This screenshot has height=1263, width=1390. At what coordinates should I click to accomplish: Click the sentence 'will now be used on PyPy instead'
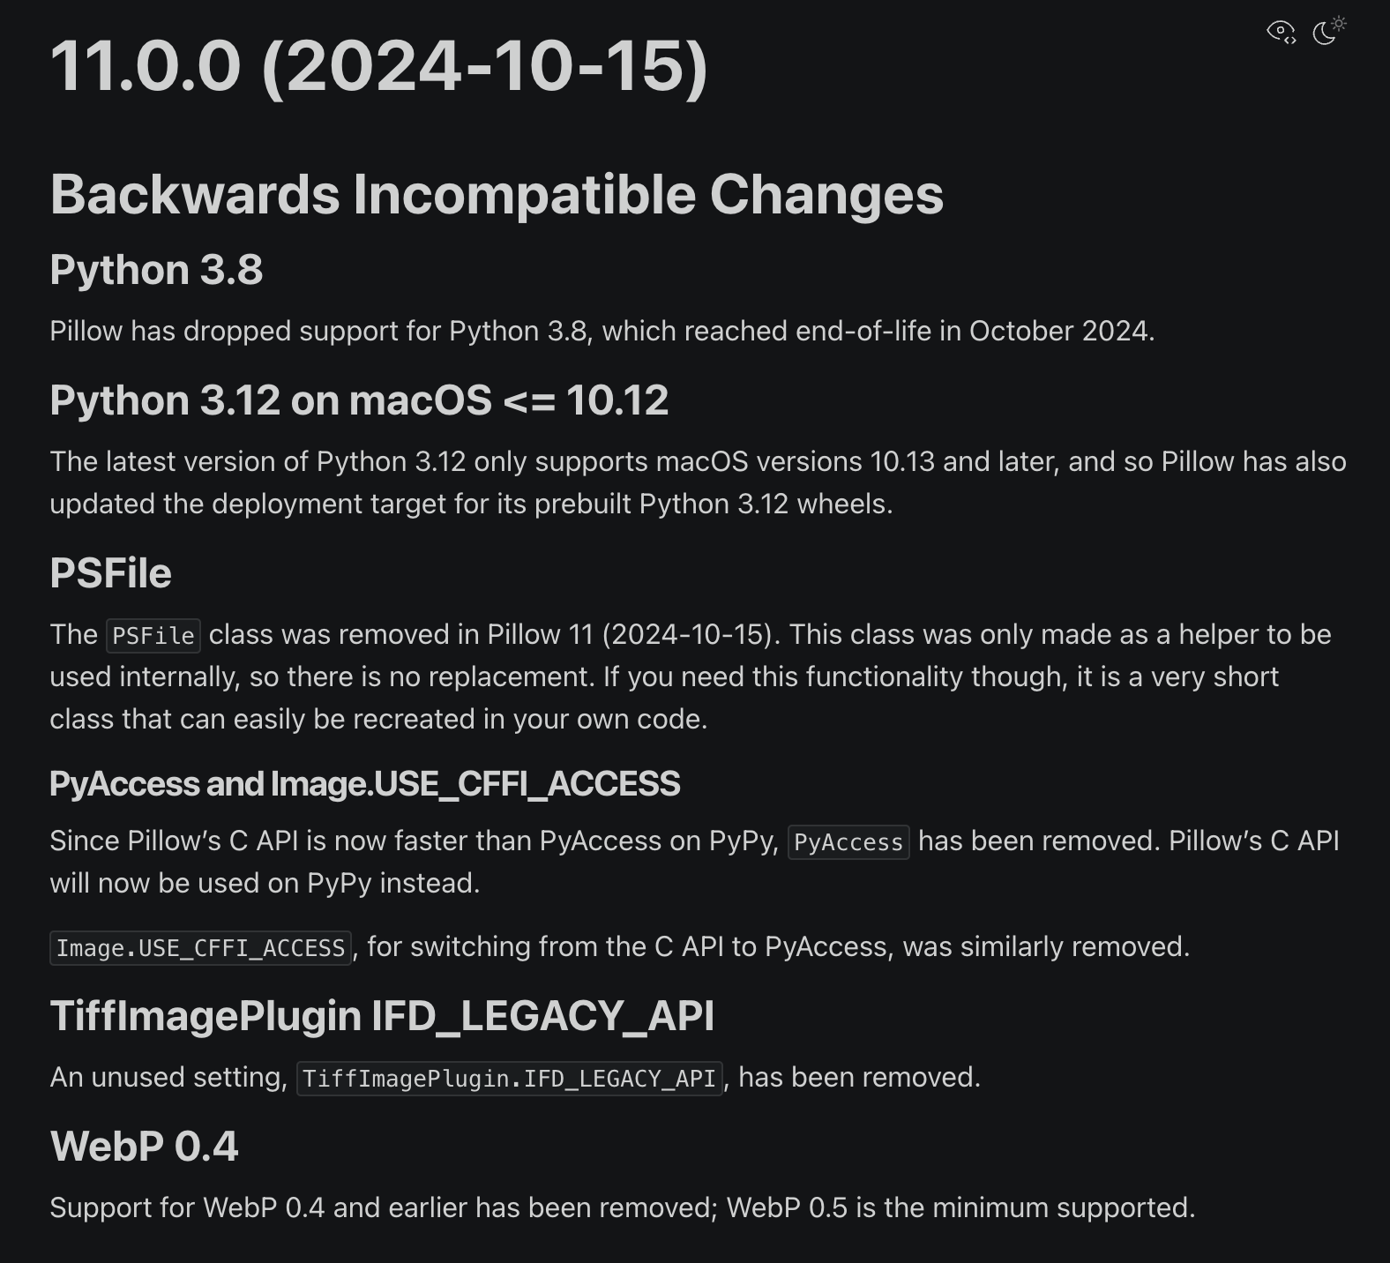tap(265, 884)
